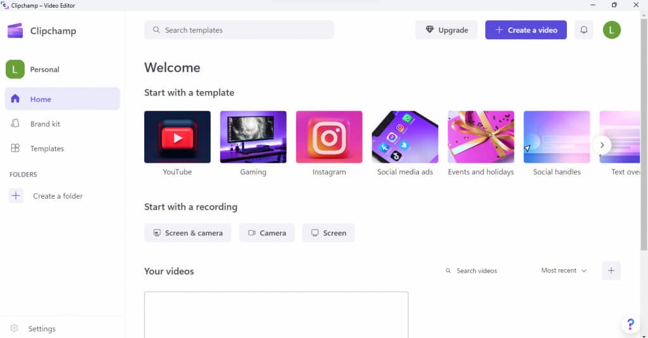Click Create a folder

pos(58,196)
